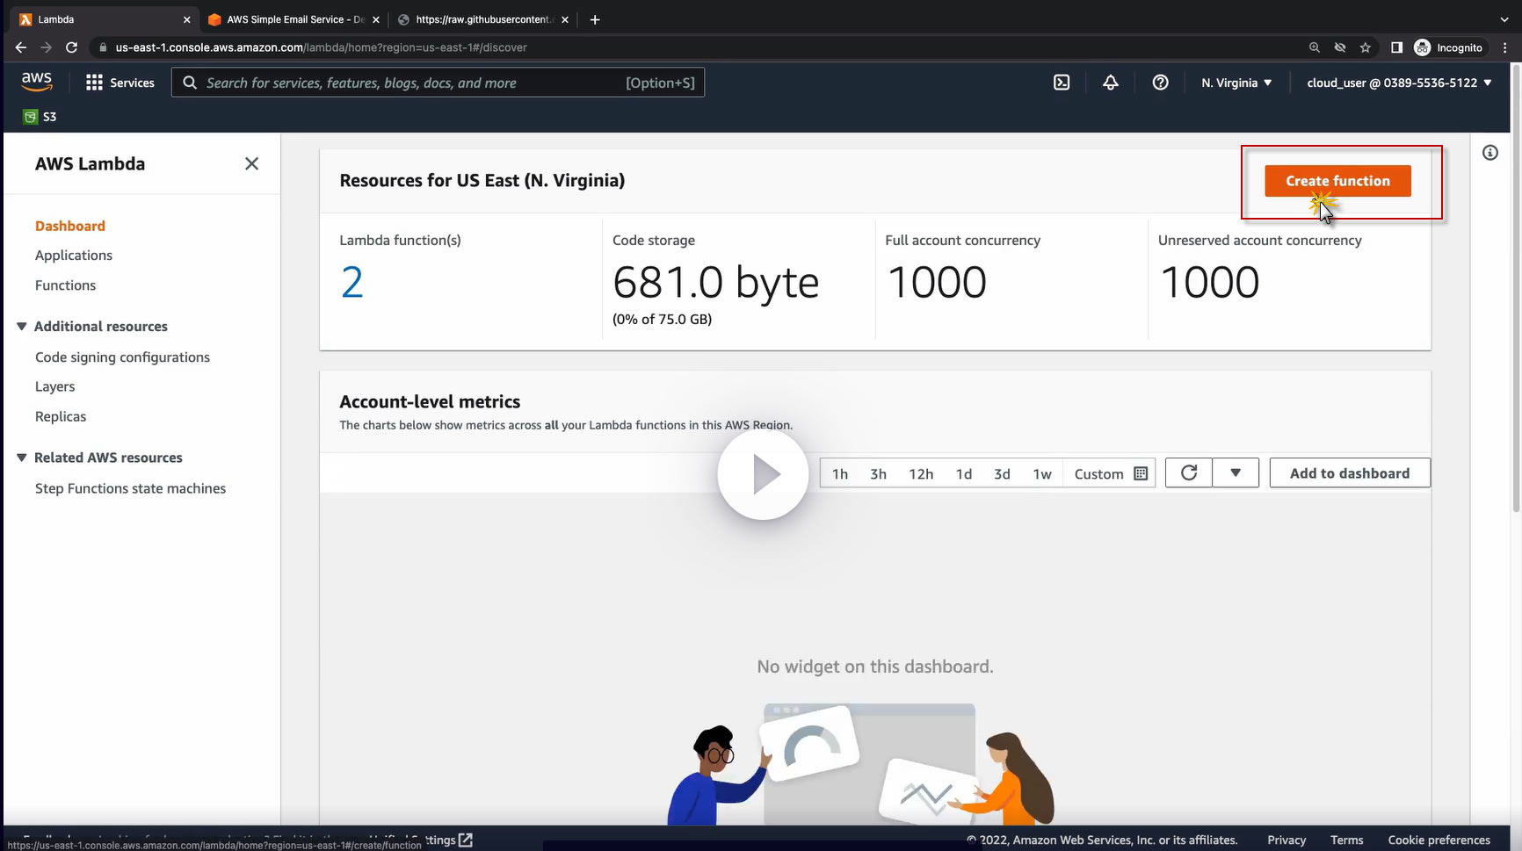Refresh the account-level metrics charts

click(x=1188, y=473)
